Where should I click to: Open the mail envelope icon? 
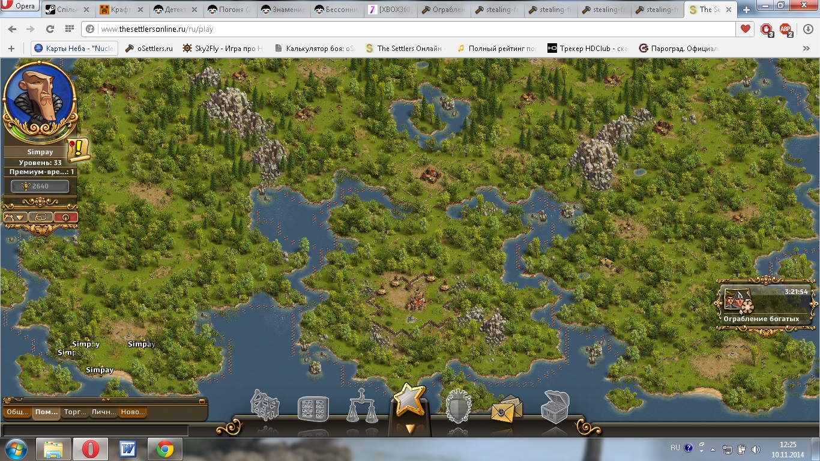(507, 409)
